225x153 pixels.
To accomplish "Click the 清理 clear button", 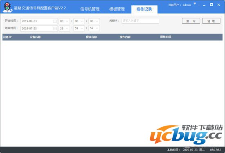I will click(211, 21).
